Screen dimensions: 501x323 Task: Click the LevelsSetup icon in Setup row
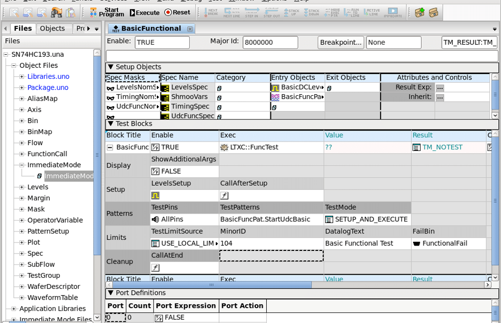pos(155,196)
